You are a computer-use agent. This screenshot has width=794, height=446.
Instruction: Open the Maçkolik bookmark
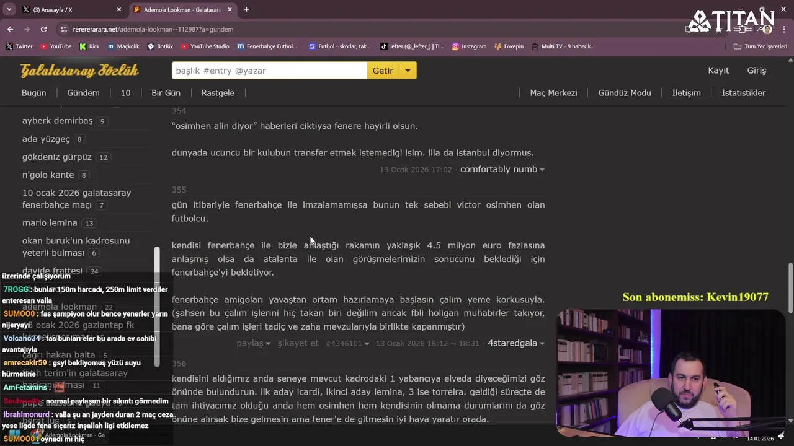(123, 46)
